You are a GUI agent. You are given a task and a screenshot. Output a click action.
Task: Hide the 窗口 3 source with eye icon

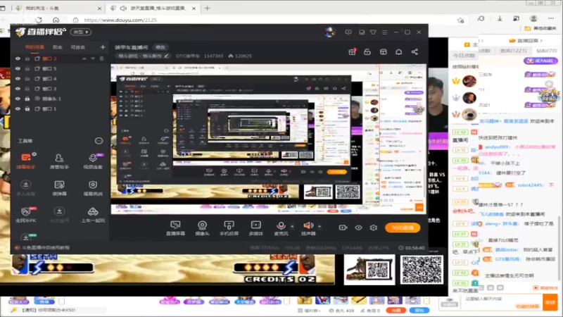tap(18, 89)
